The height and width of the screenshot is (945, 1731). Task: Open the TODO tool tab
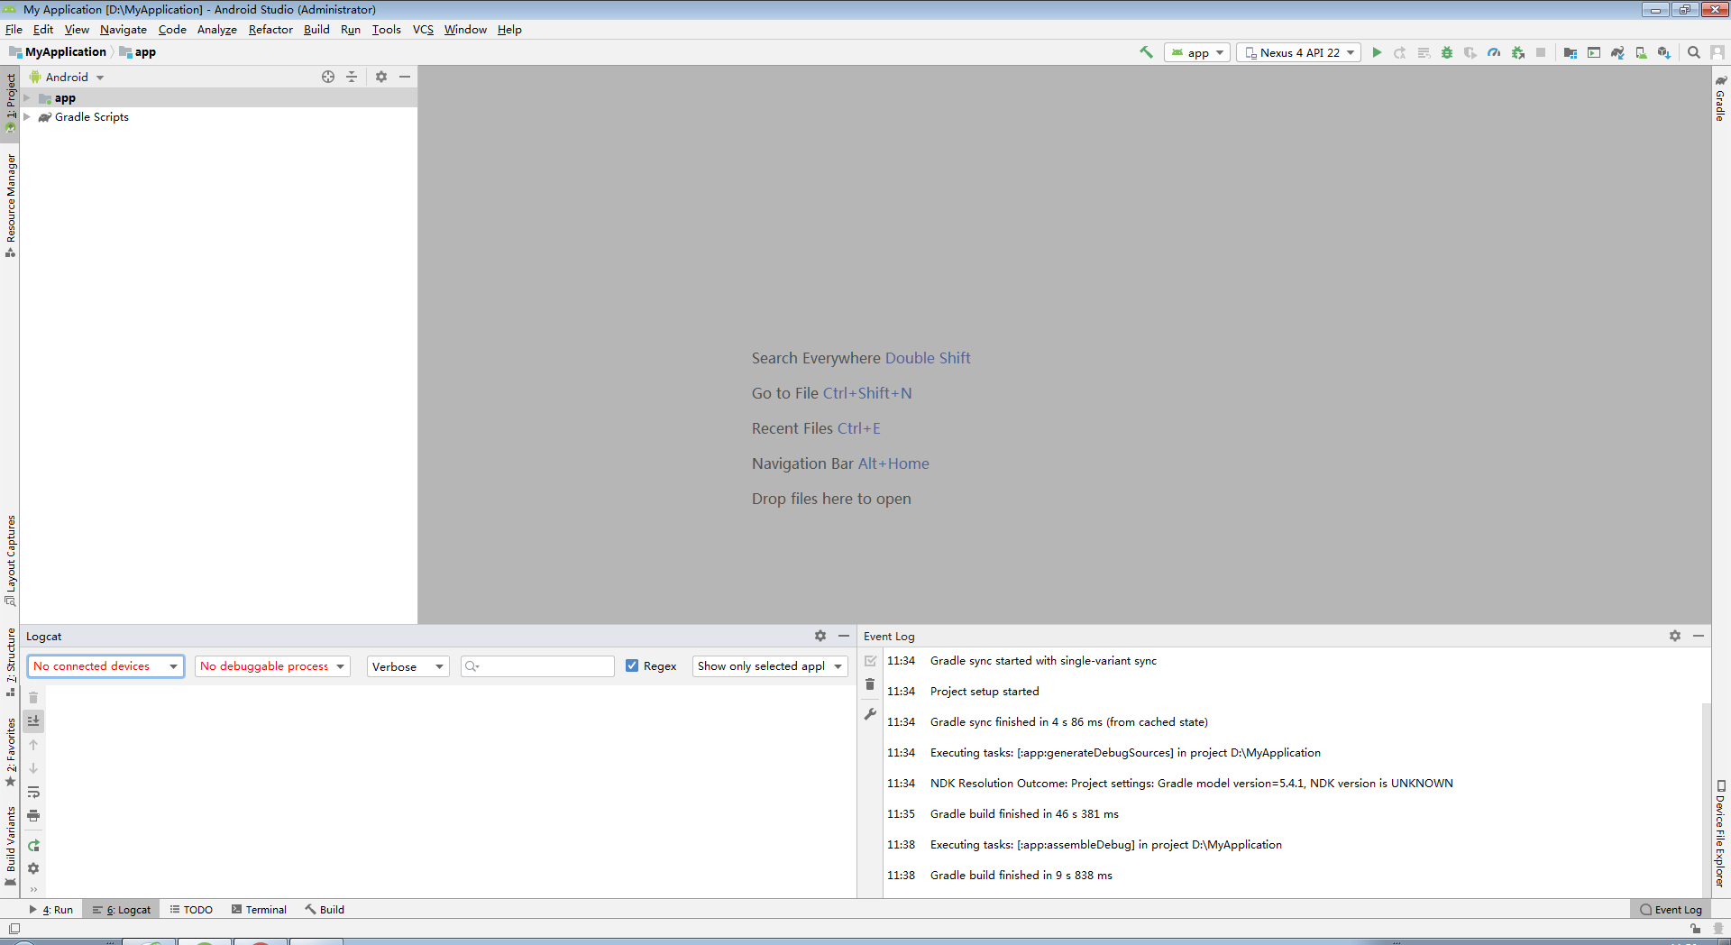coord(191,909)
